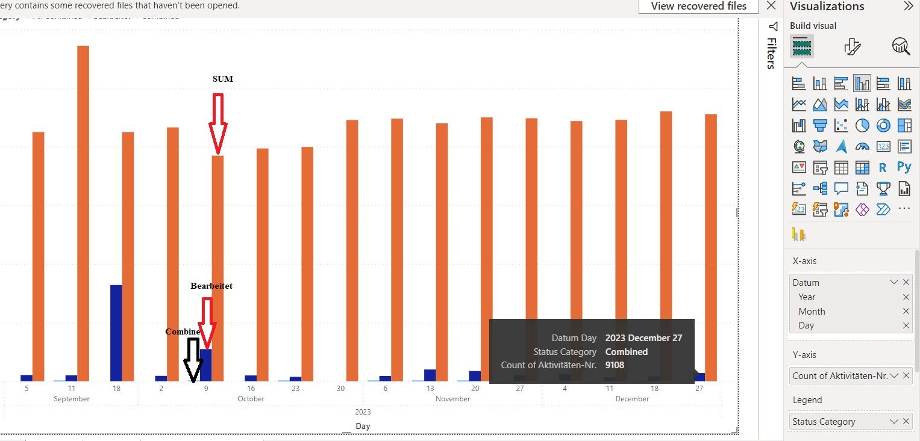The width and height of the screenshot is (920, 441).
Task: Expand the Filters pane
Action: [774, 26]
